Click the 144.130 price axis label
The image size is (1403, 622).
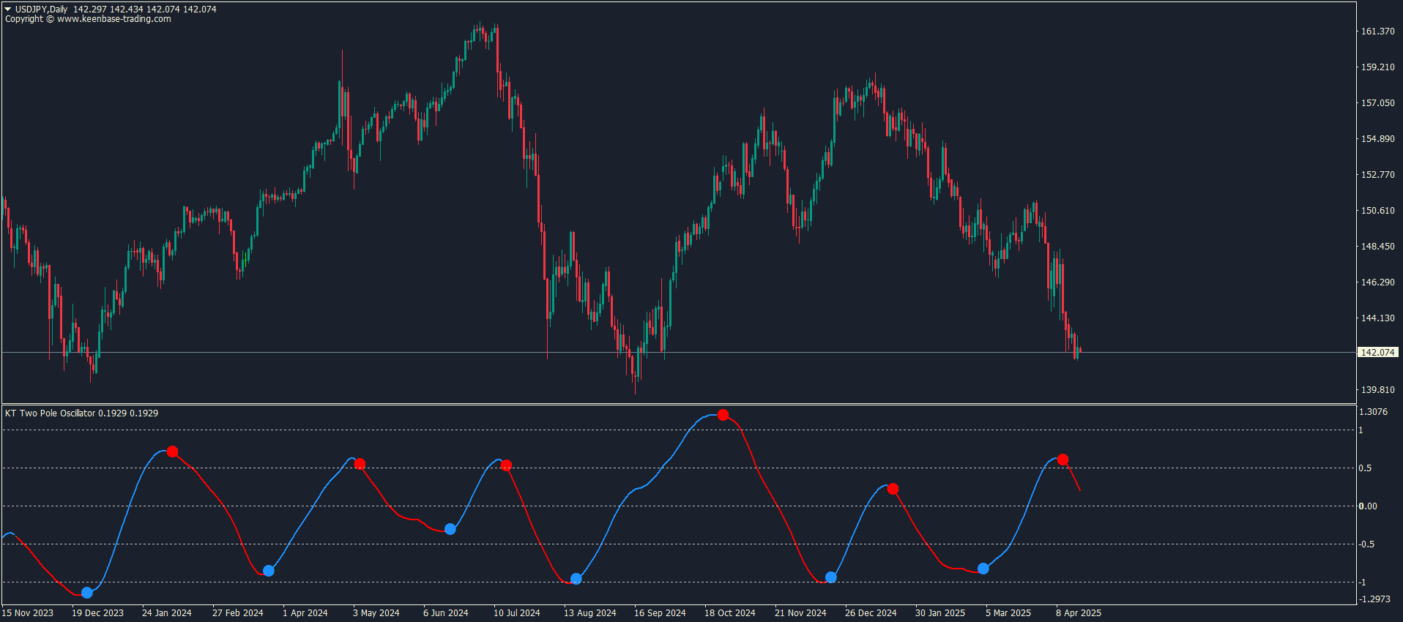[1377, 318]
